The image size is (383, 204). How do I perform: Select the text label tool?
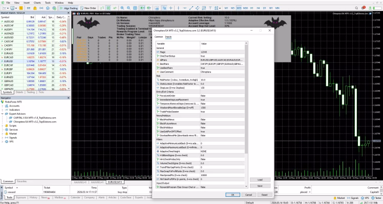(210, 8)
